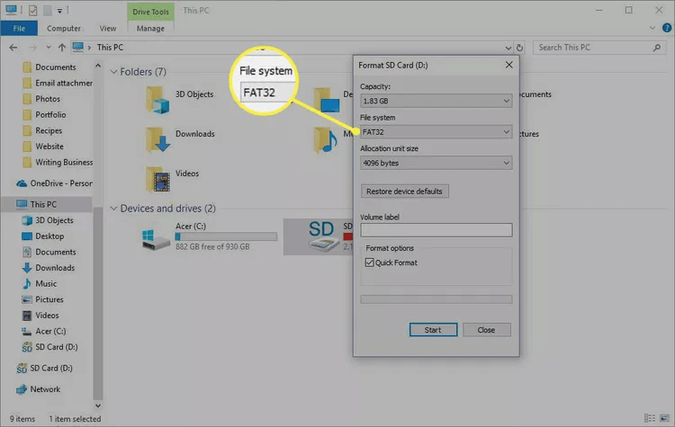Select Network in the sidebar
The width and height of the screenshot is (675, 427).
click(x=45, y=389)
